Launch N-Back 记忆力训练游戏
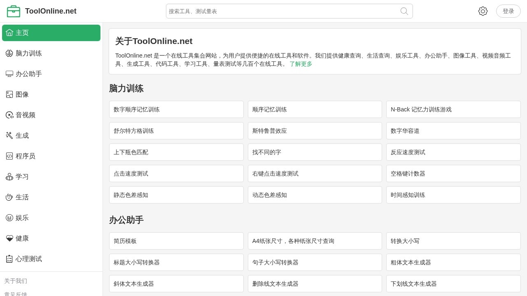Image resolution: width=527 pixels, height=296 pixels. [x=453, y=109]
